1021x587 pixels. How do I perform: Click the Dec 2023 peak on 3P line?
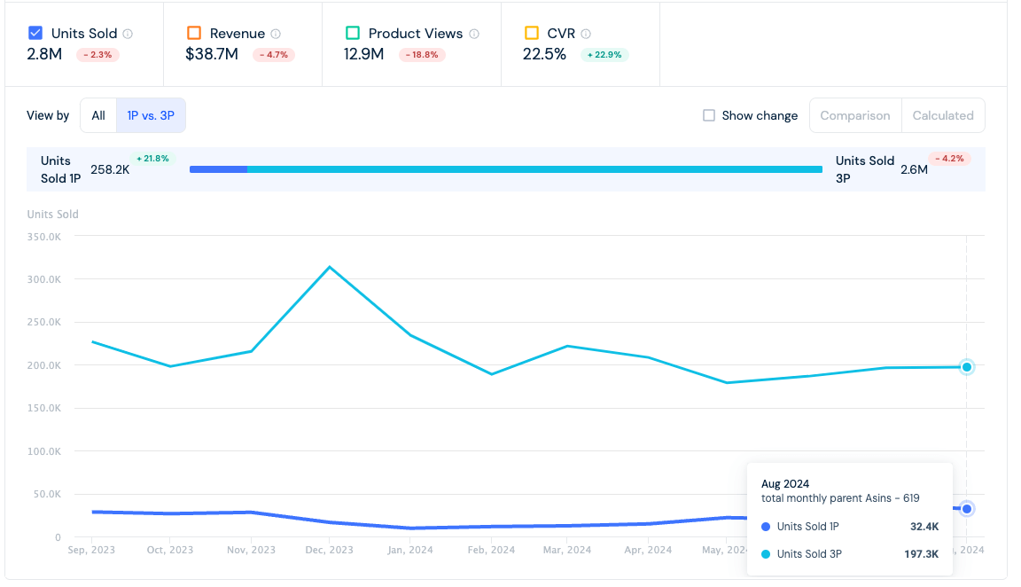click(330, 267)
